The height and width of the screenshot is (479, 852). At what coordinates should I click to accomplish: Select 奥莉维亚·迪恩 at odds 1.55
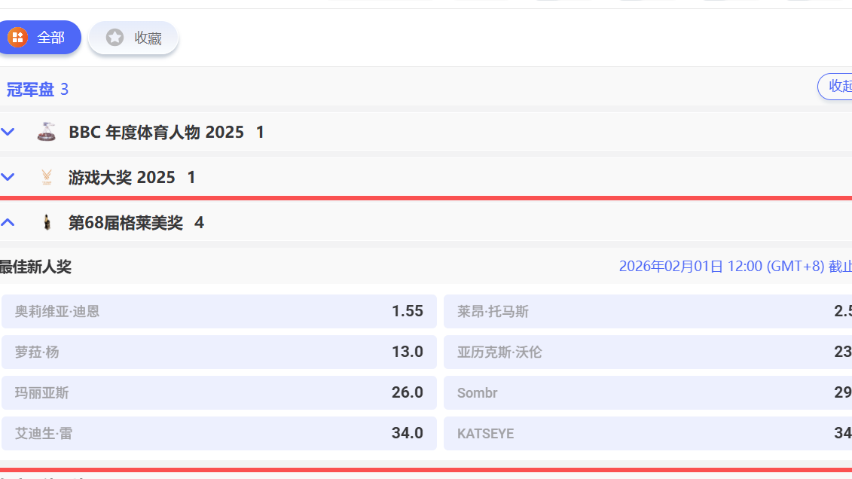coord(218,311)
